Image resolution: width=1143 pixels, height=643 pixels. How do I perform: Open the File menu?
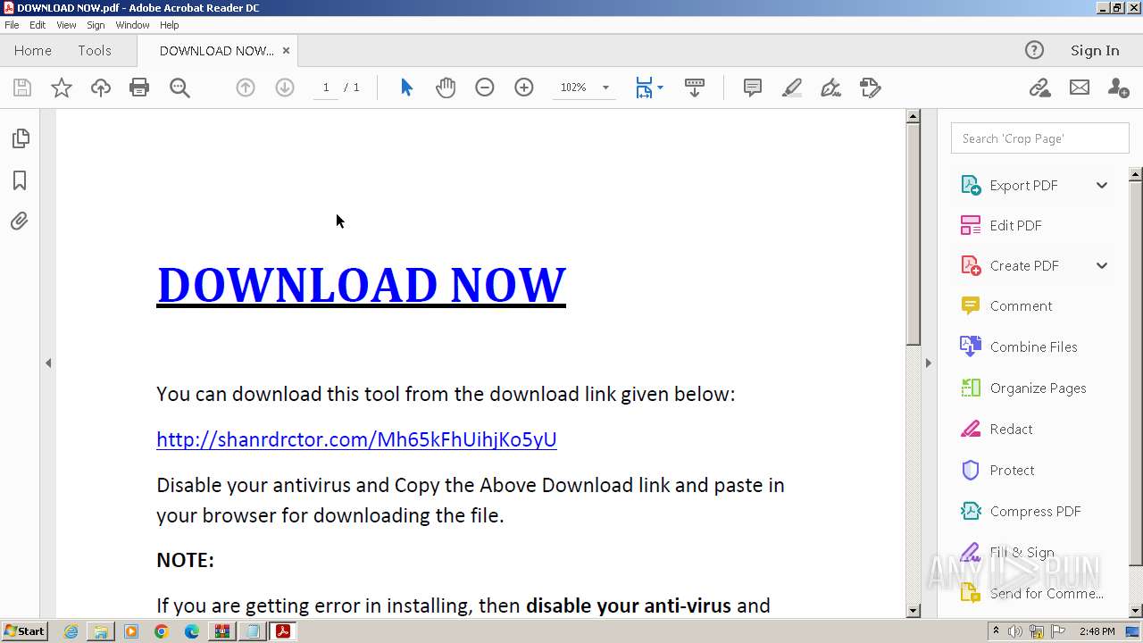coord(12,25)
